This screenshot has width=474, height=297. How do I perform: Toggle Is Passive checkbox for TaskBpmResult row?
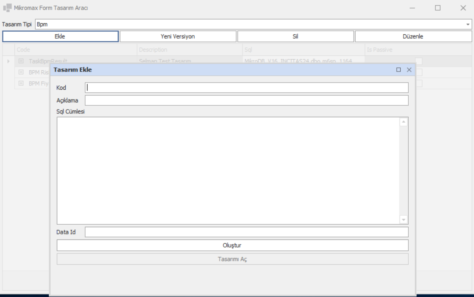[419, 61]
